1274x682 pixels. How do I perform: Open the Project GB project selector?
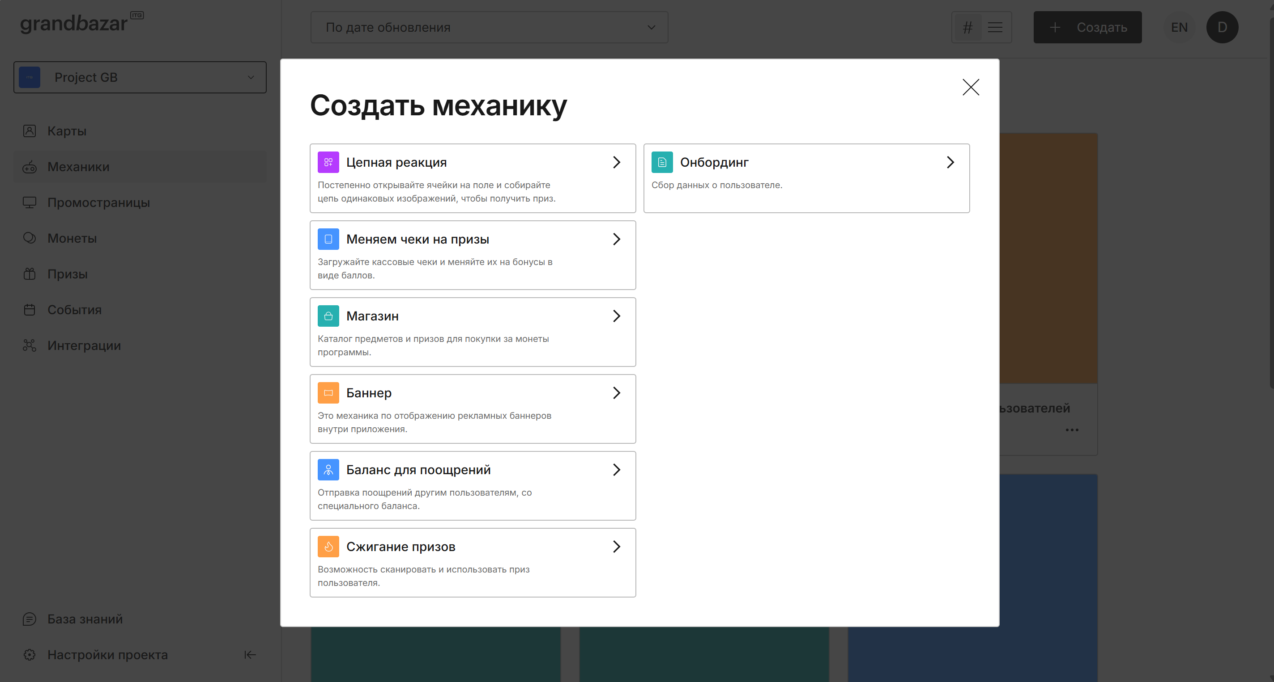tap(140, 77)
